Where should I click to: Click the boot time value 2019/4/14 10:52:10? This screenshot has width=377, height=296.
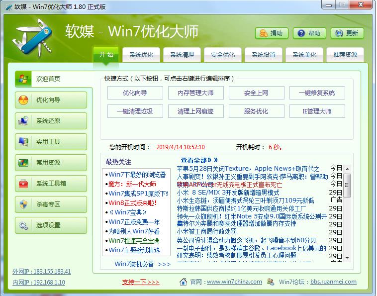[x=181, y=147]
